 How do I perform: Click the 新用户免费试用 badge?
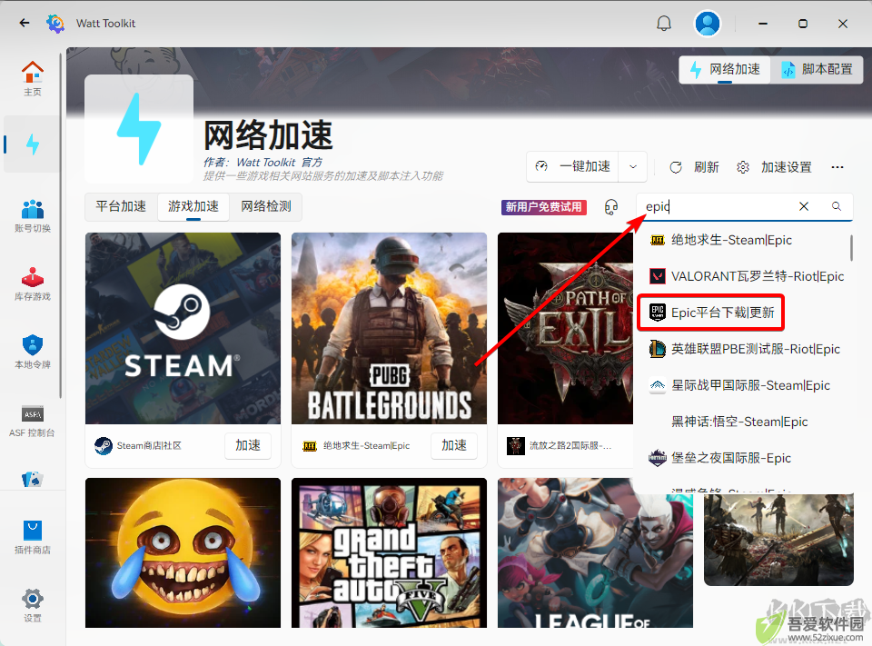point(544,207)
